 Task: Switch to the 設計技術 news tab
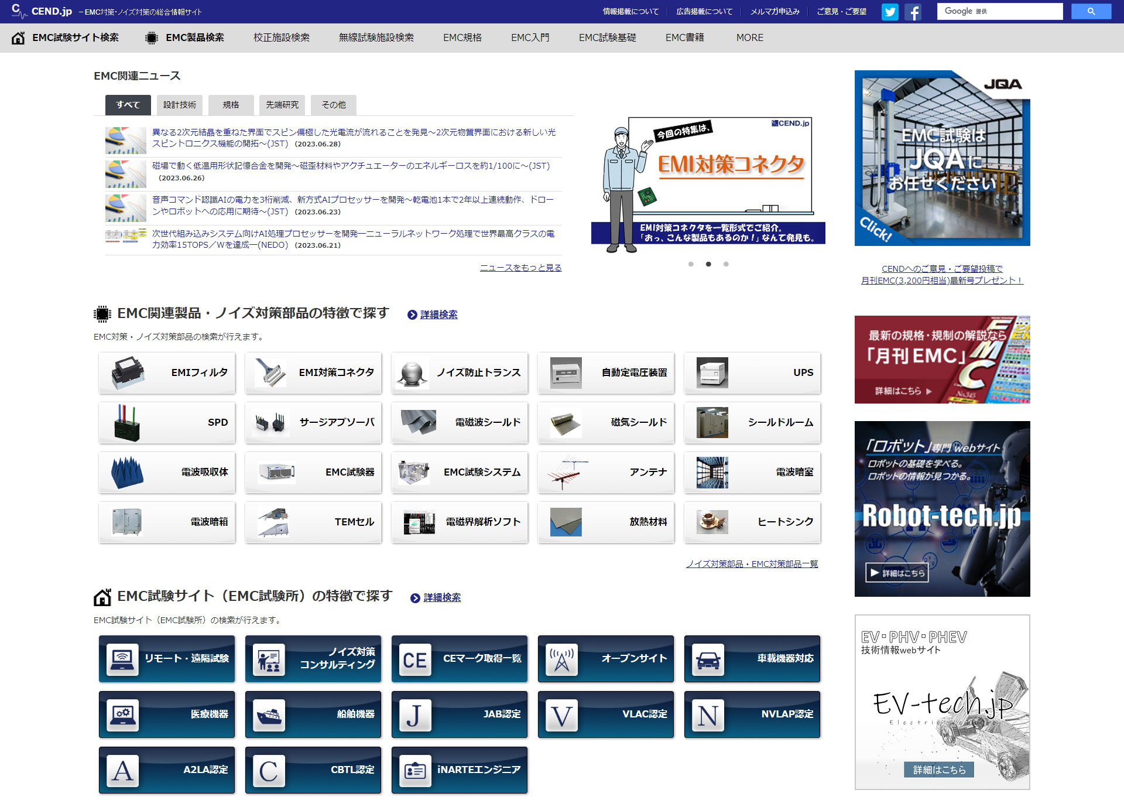[179, 105]
